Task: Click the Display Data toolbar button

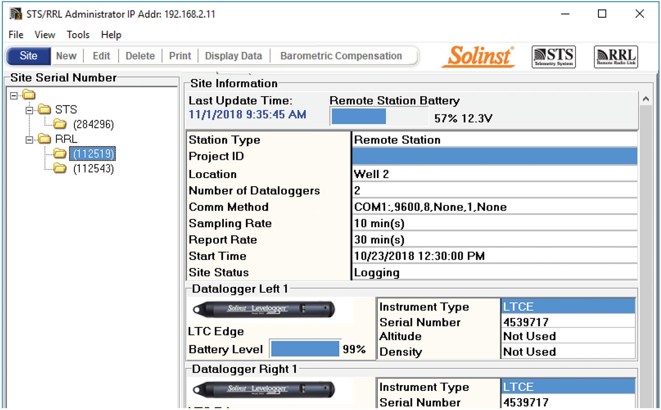Action: [233, 55]
